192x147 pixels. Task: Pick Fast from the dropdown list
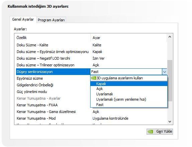129,105
